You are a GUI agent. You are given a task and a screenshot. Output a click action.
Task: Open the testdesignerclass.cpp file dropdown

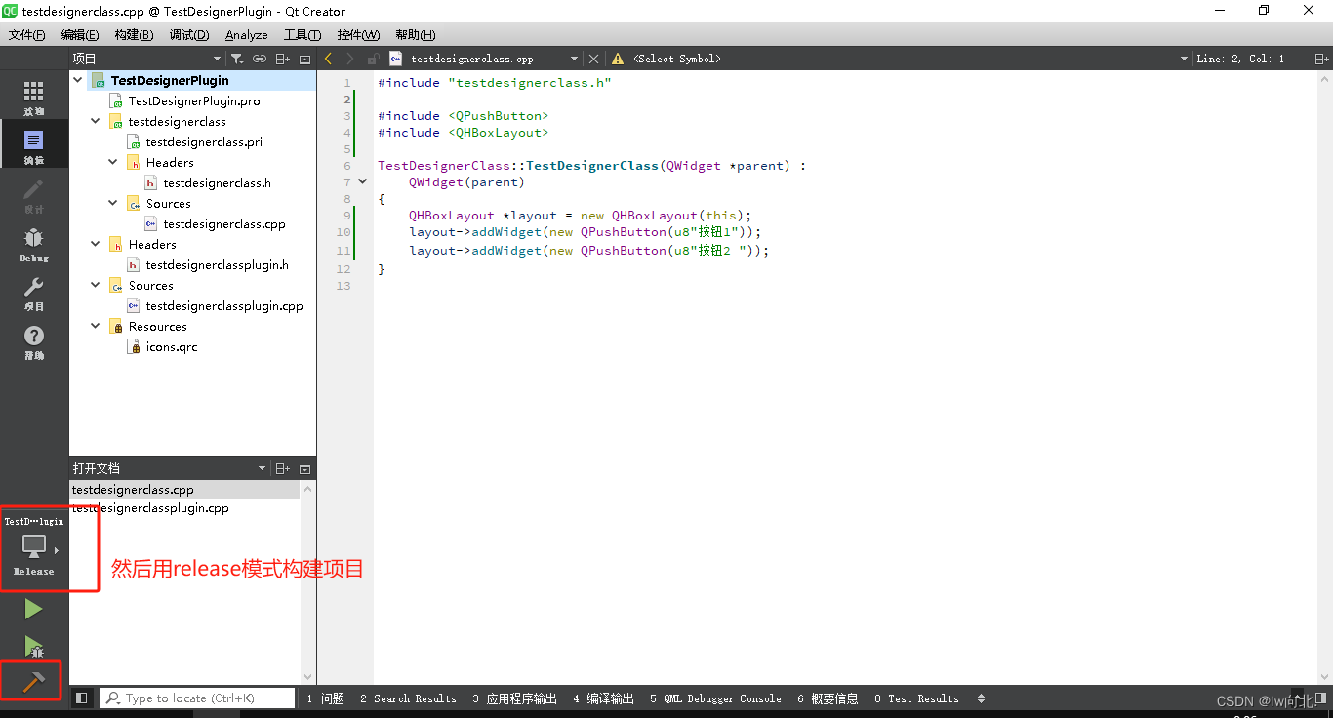pos(574,59)
